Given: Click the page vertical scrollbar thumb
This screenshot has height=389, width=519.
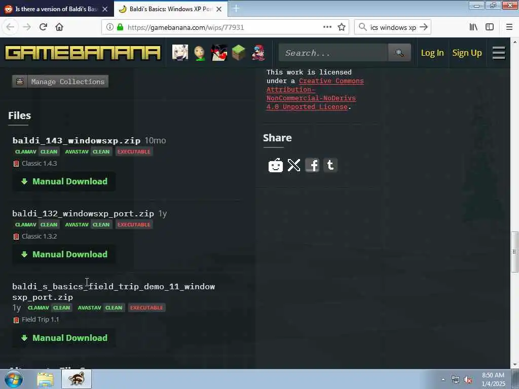Looking at the screenshot, I should [x=514, y=252].
